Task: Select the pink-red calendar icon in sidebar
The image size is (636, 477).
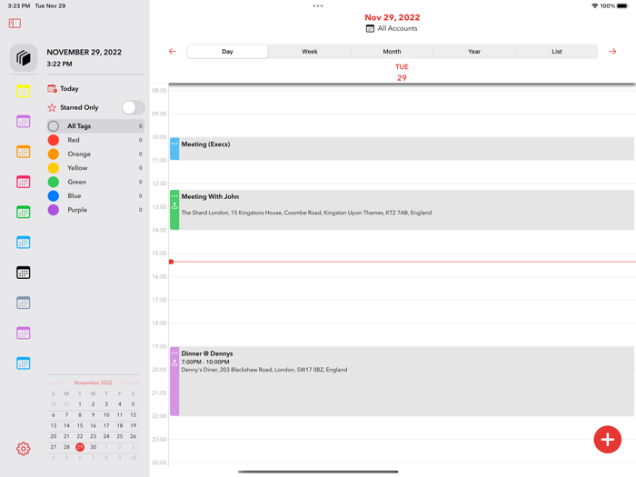Action: tap(23, 182)
